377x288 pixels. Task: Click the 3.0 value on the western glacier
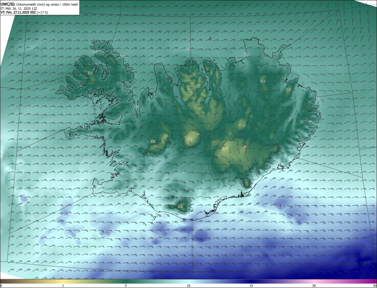pos(153,142)
